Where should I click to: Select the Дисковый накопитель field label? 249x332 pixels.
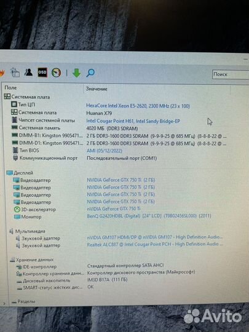[47, 281]
